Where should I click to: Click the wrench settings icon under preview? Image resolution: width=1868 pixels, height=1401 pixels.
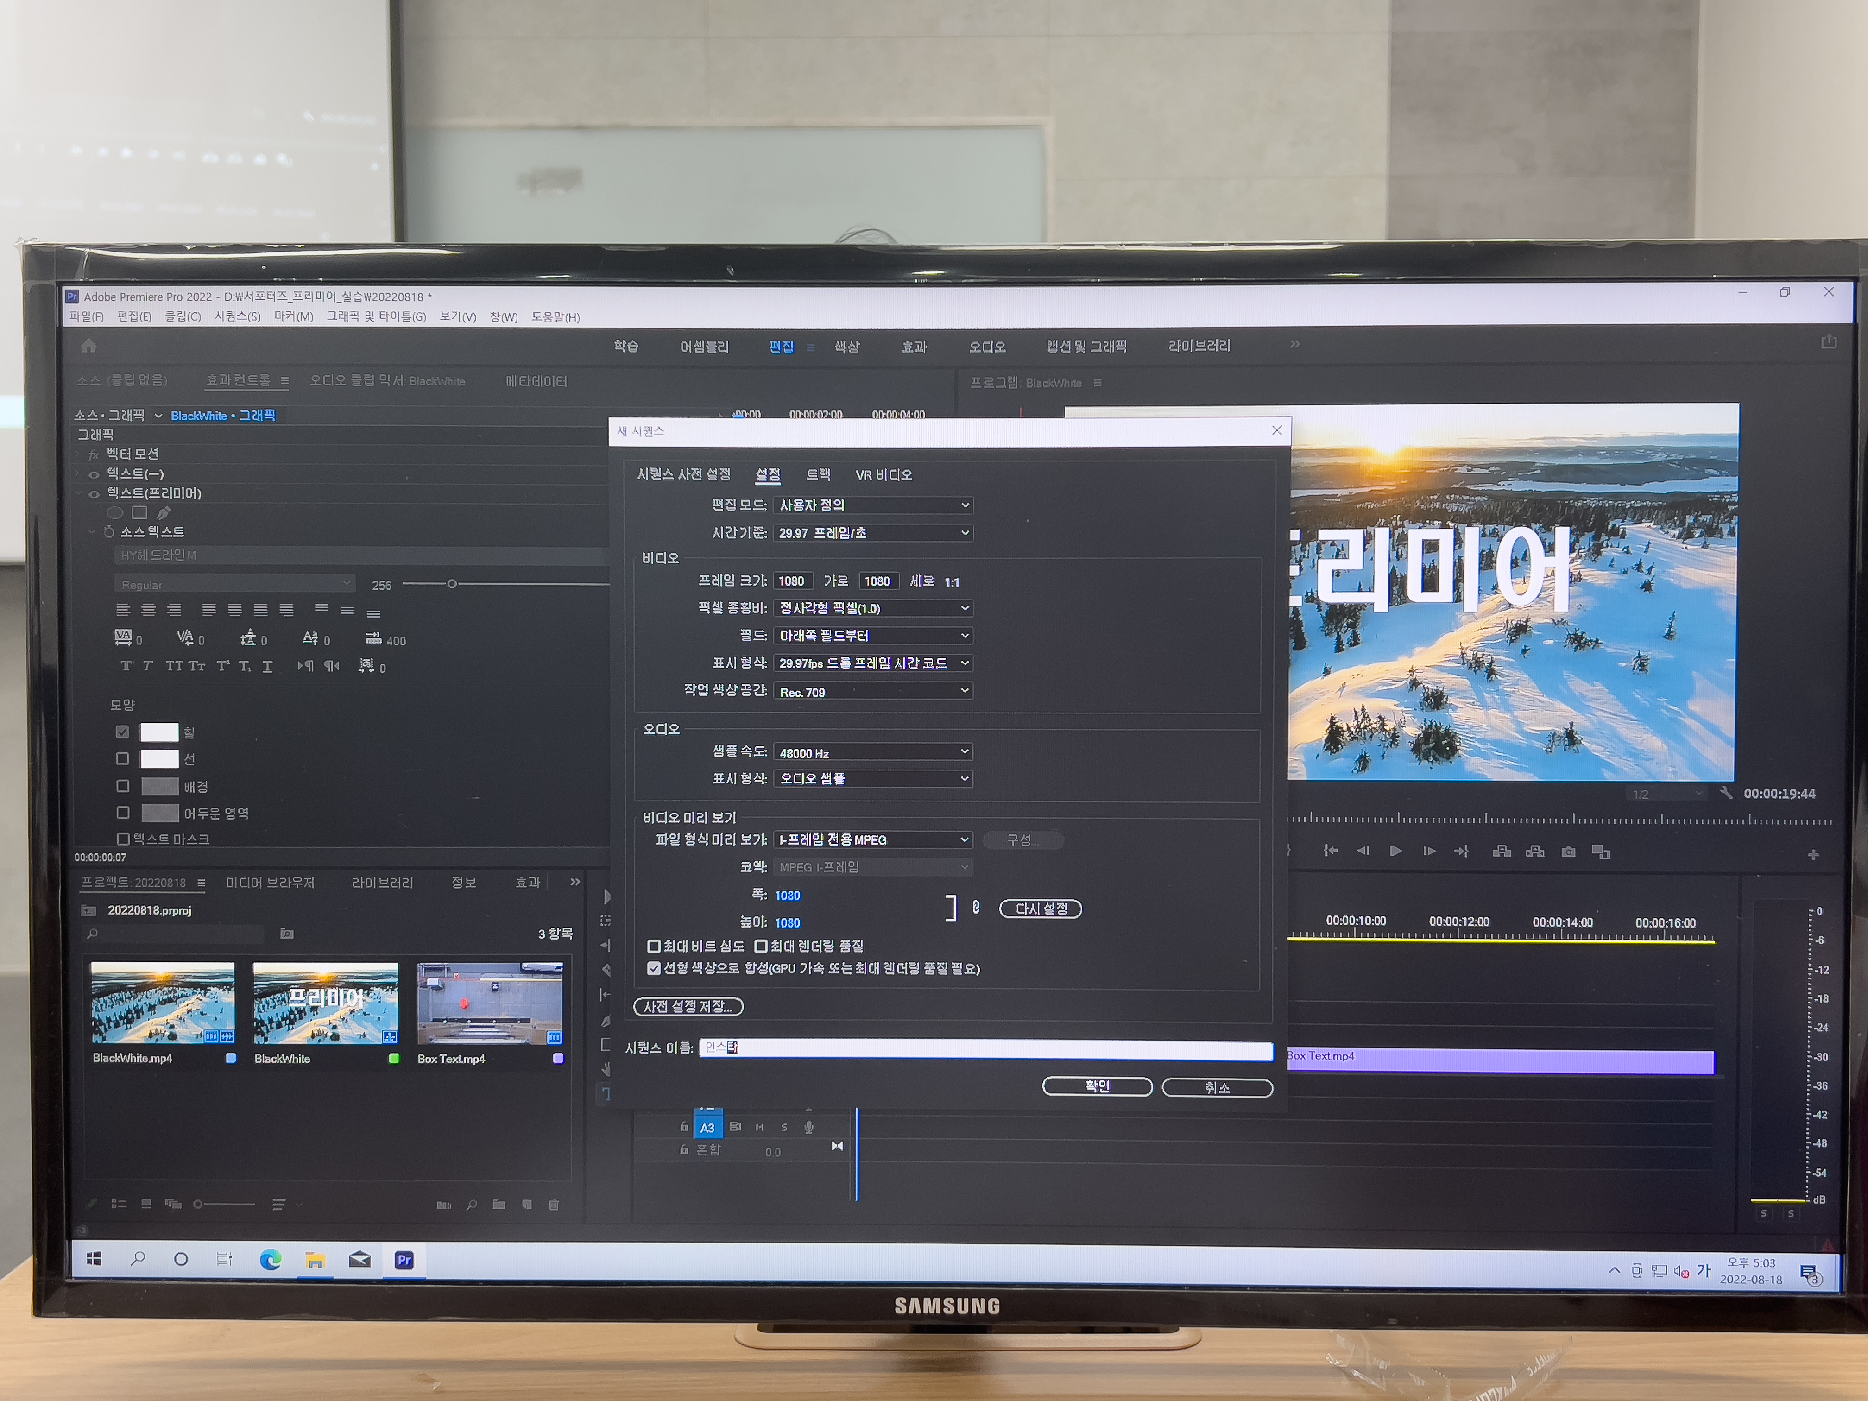[x=1725, y=793]
